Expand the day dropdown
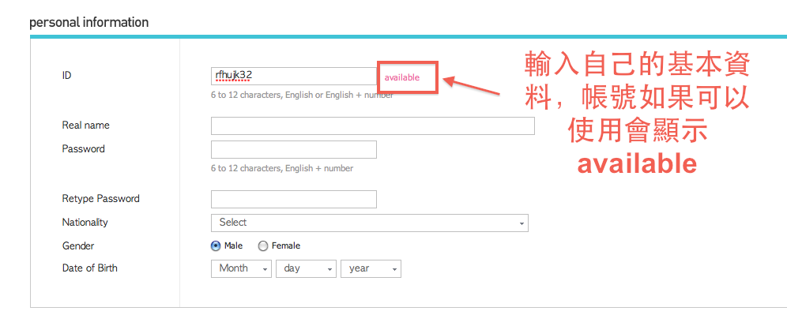The image size is (787, 326). [x=306, y=268]
